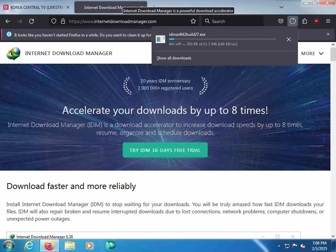Click TRY IDM 30-DAYS FREE TRIAL button
This screenshot has height=252, width=336.
pos(165,150)
